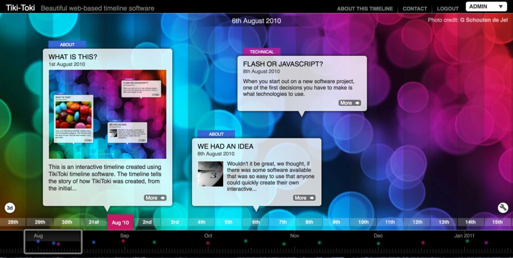Click the 1st August 2010 date text
Screen dimensions: 513x258
coord(67,64)
